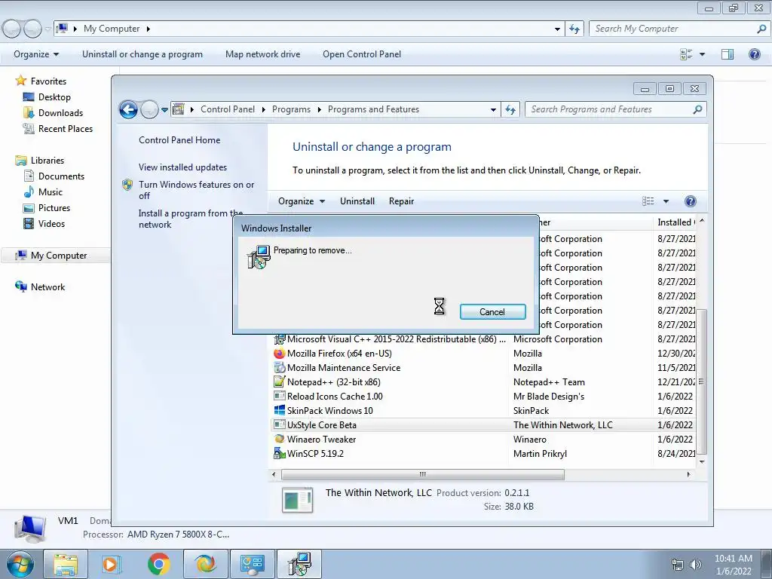Sort by Installed On column header
The height and width of the screenshot is (579, 772).
click(675, 222)
